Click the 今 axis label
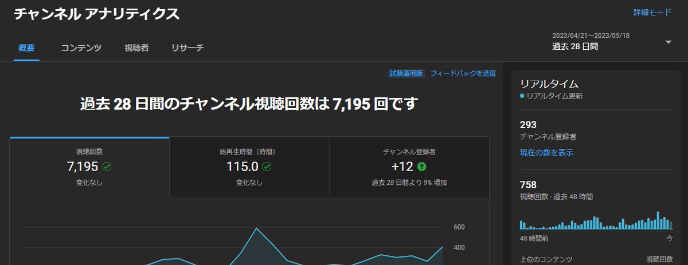This screenshot has width=688, height=265. coord(669,238)
